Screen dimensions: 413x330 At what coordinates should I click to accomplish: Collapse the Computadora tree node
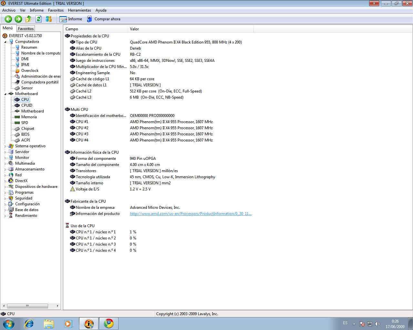click(x=5, y=42)
